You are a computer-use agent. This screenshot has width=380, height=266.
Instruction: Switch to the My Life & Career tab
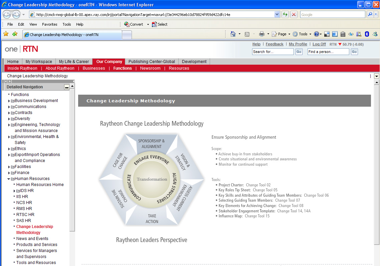coord(74,61)
